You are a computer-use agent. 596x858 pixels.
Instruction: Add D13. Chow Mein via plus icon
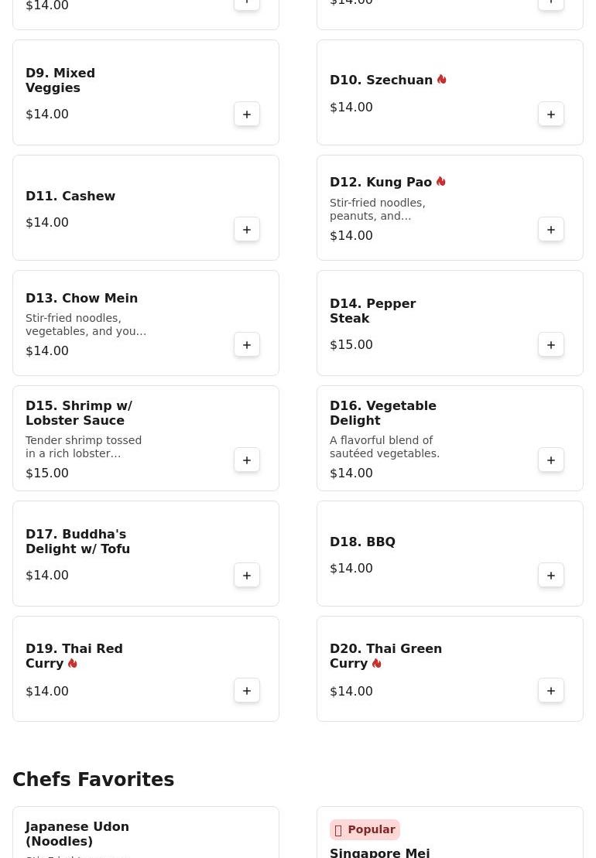click(247, 345)
